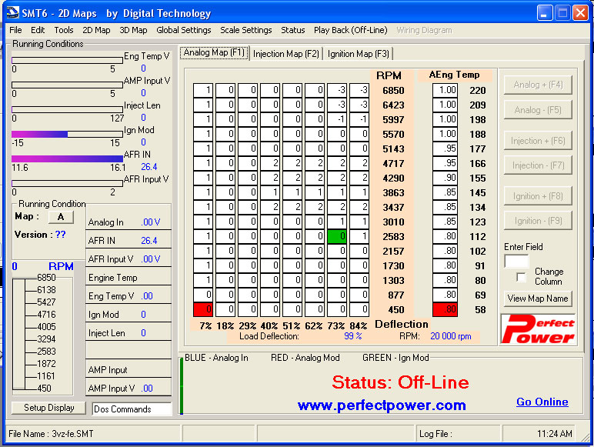
Task: Open Play Back (Off-Line) menu
Action: click(350, 30)
